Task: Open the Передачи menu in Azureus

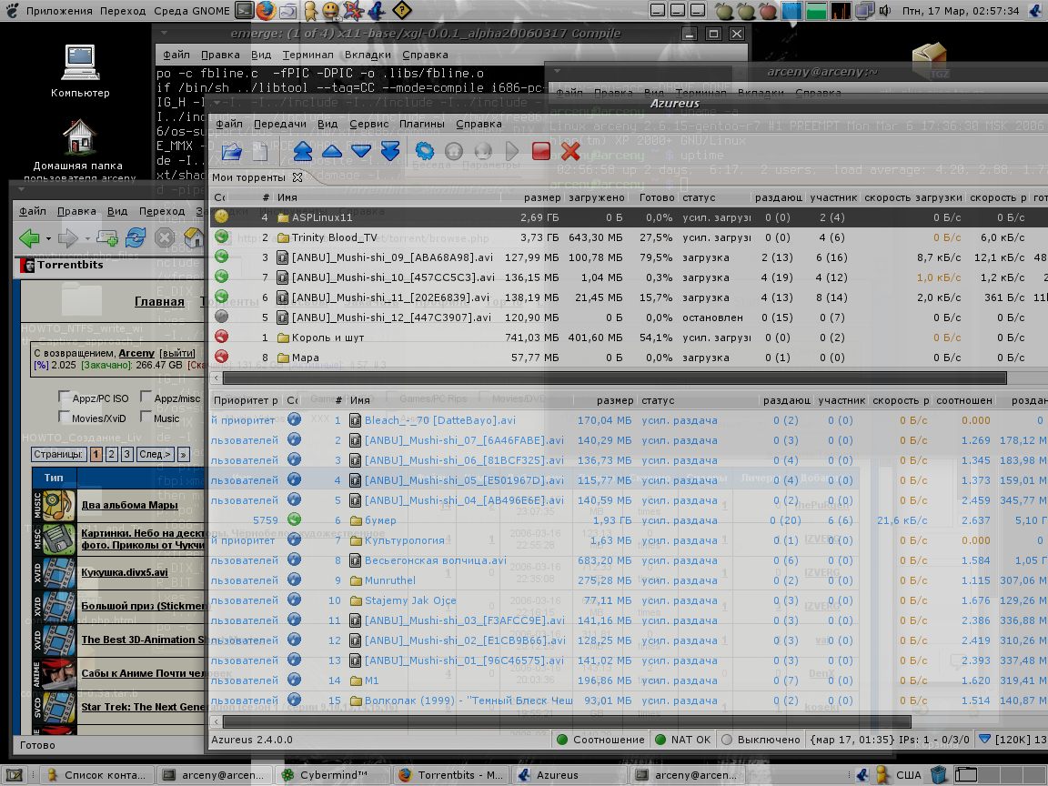Action: pyautogui.click(x=280, y=124)
